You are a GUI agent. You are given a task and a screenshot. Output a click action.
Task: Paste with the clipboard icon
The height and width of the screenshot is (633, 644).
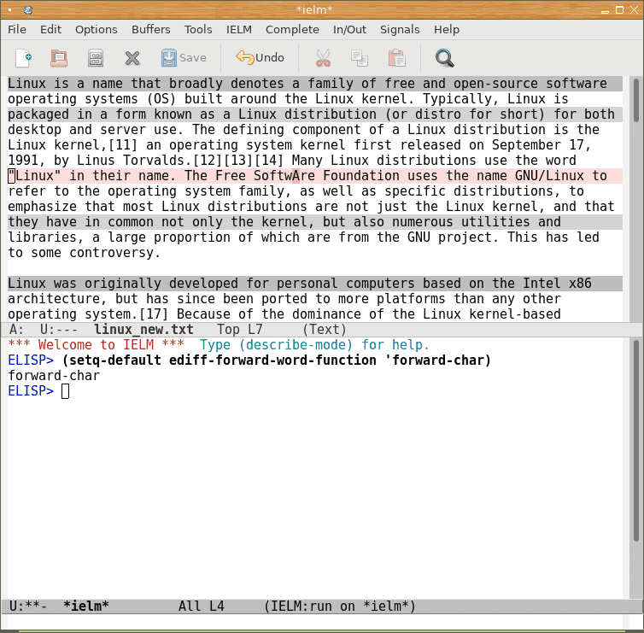[397, 58]
